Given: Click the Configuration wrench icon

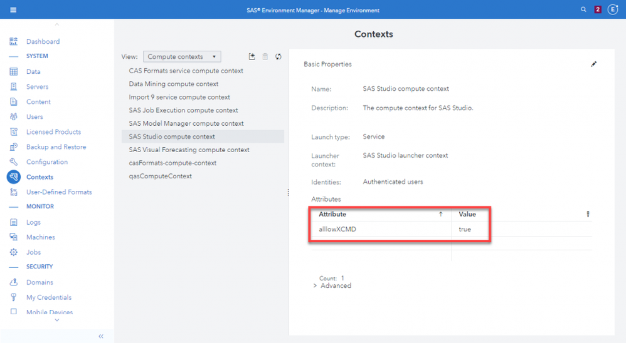Looking at the screenshot, I should click(14, 161).
